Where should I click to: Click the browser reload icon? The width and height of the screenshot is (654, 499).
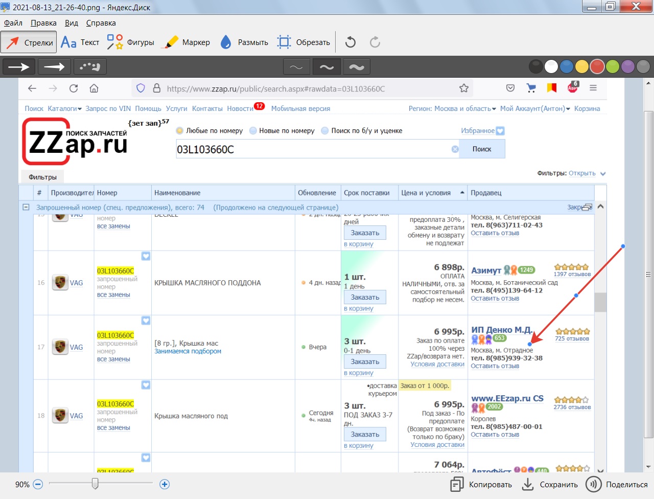pyautogui.click(x=74, y=88)
